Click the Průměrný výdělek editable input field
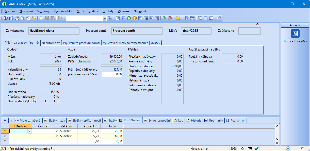Screen dimensions: 310x151 coord(112,75)
